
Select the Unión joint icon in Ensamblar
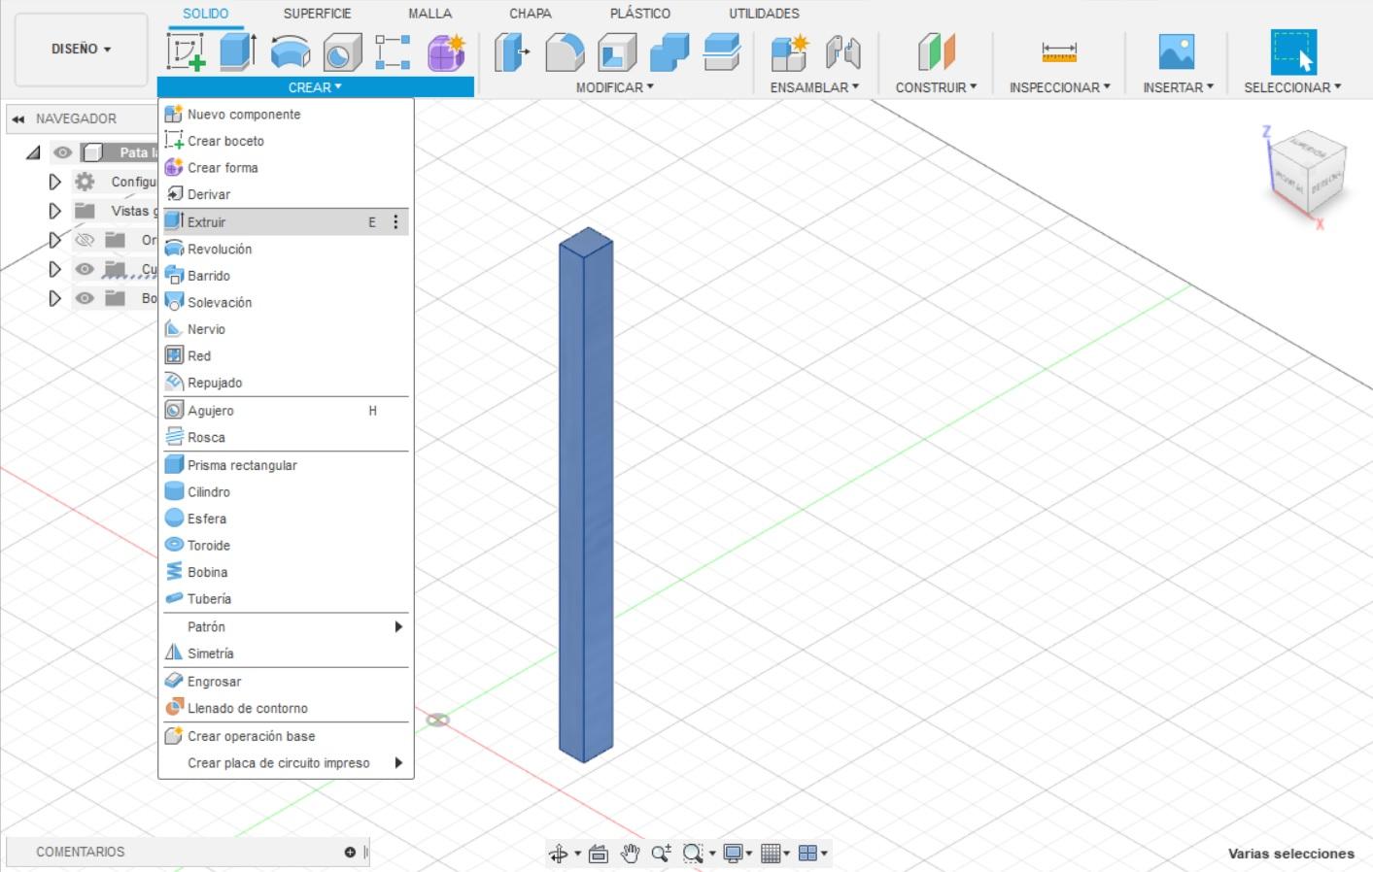[x=842, y=51]
